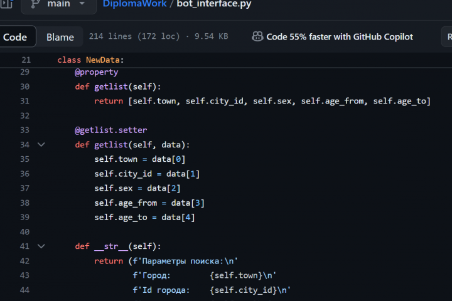Collapse the __str__ method at line 41
The width and height of the screenshot is (452, 301).
(41, 246)
